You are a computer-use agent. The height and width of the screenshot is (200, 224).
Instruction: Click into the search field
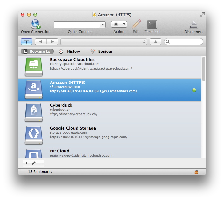184,42
